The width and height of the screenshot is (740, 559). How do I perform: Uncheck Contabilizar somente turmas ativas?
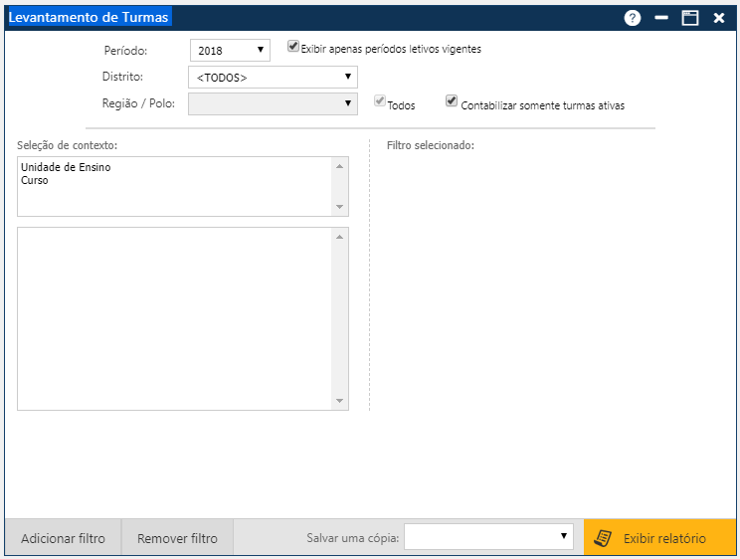pyautogui.click(x=452, y=101)
